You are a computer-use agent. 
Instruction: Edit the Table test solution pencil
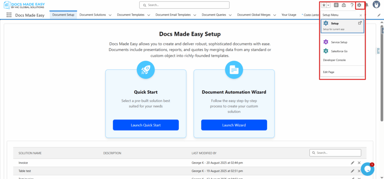[352, 171]
